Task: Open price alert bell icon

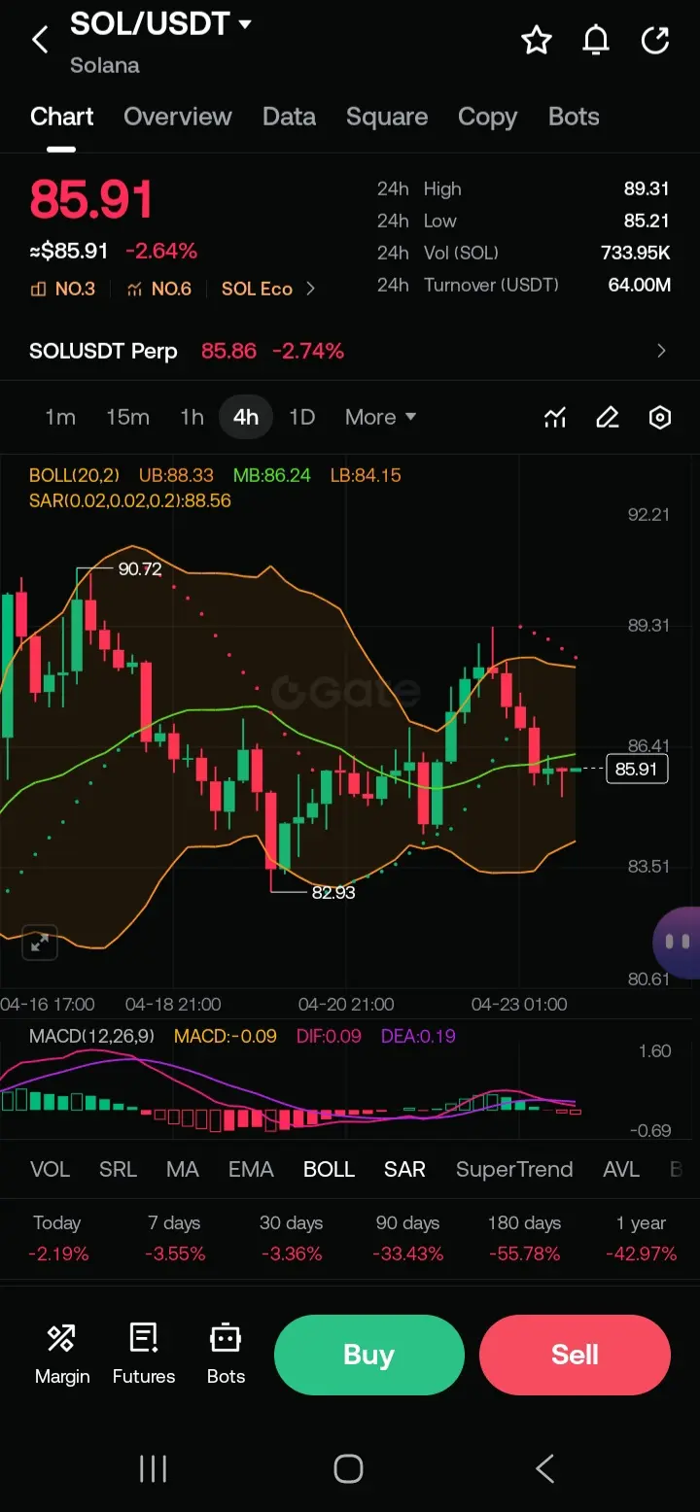Action: tap(596, 40)
